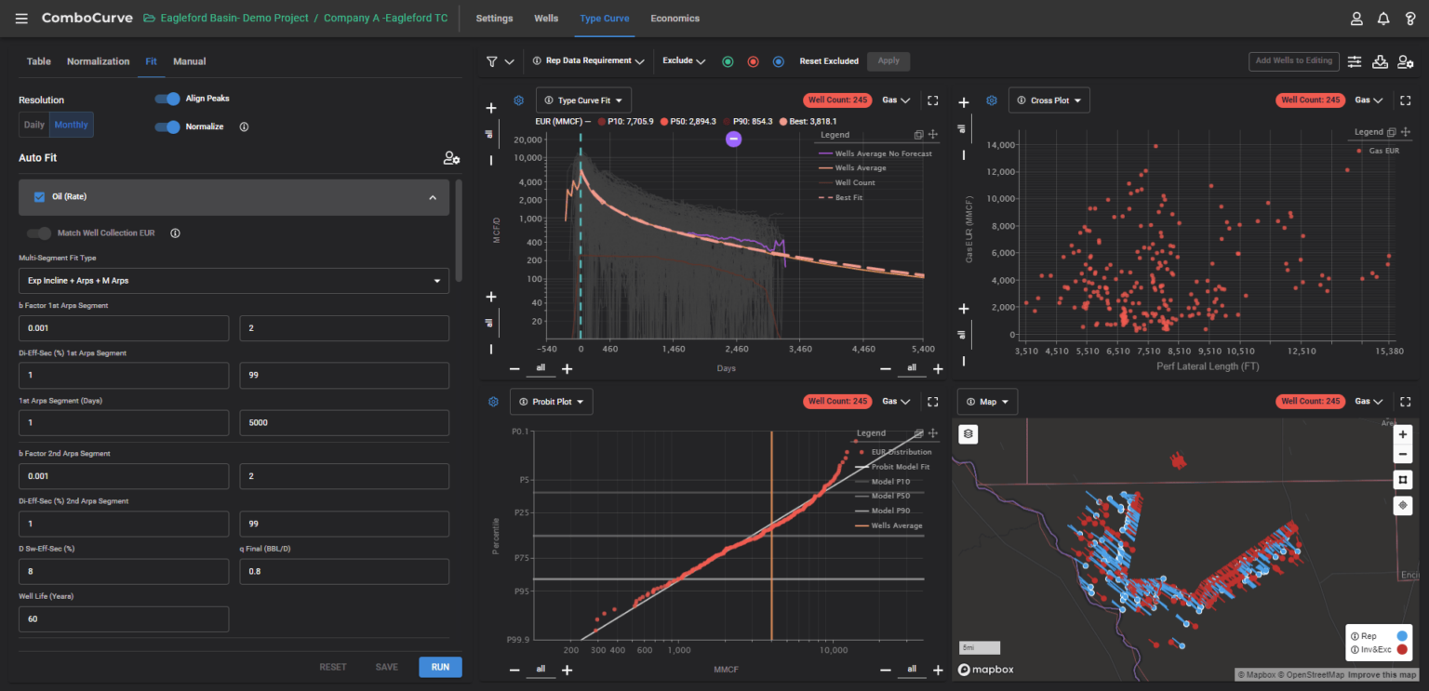
Task: Enable the Oil (Rate) checkbox
Action: [37, 196]
